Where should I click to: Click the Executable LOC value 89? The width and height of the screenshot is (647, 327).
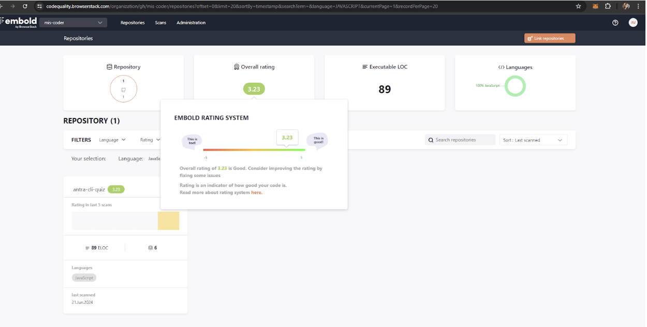[385, 89]
